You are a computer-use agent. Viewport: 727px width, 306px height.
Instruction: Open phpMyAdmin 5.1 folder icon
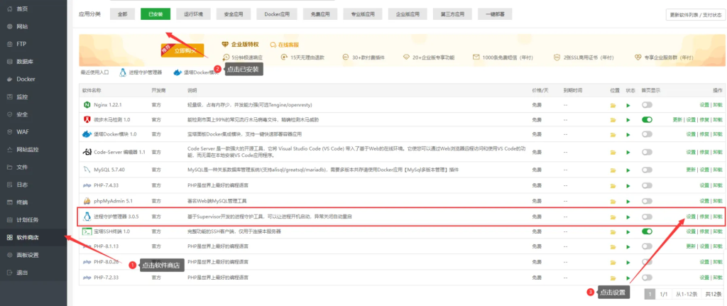click(x=613, y=201)
